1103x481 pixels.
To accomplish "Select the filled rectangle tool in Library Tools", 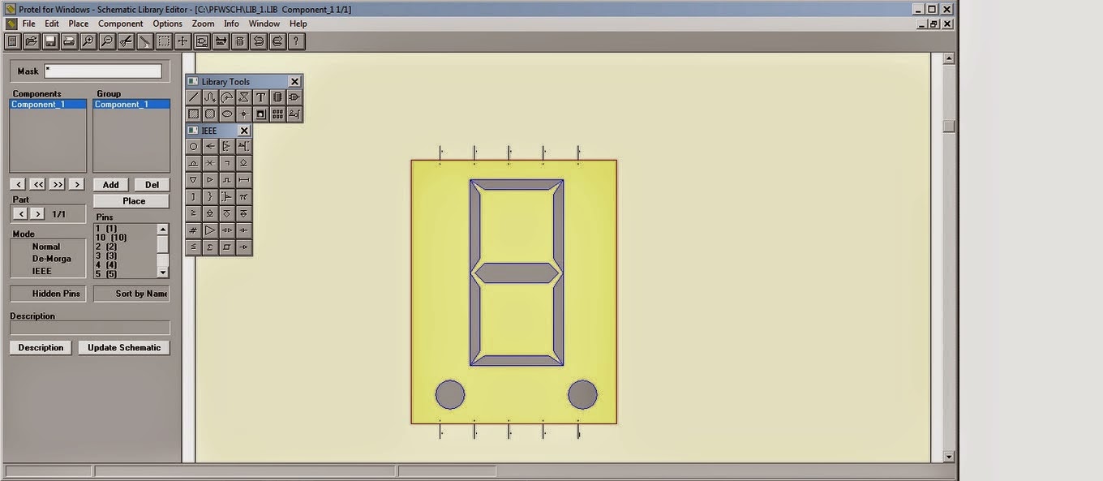I will pos(193,114).
